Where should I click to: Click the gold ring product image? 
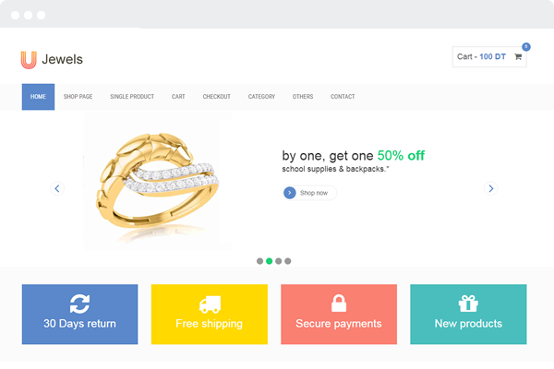158,182
